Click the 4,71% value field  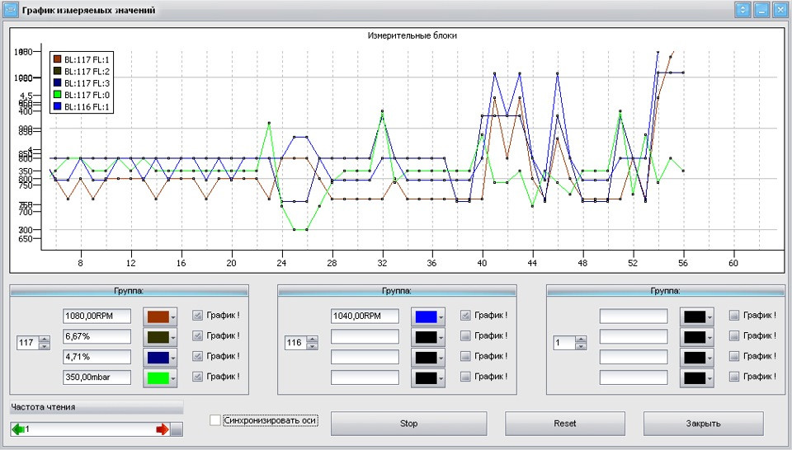[x=97, y=357]
